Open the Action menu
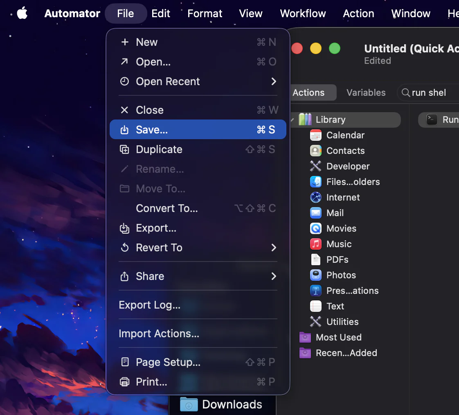Screen dimensions: 459x415 (x=358, y=14)
